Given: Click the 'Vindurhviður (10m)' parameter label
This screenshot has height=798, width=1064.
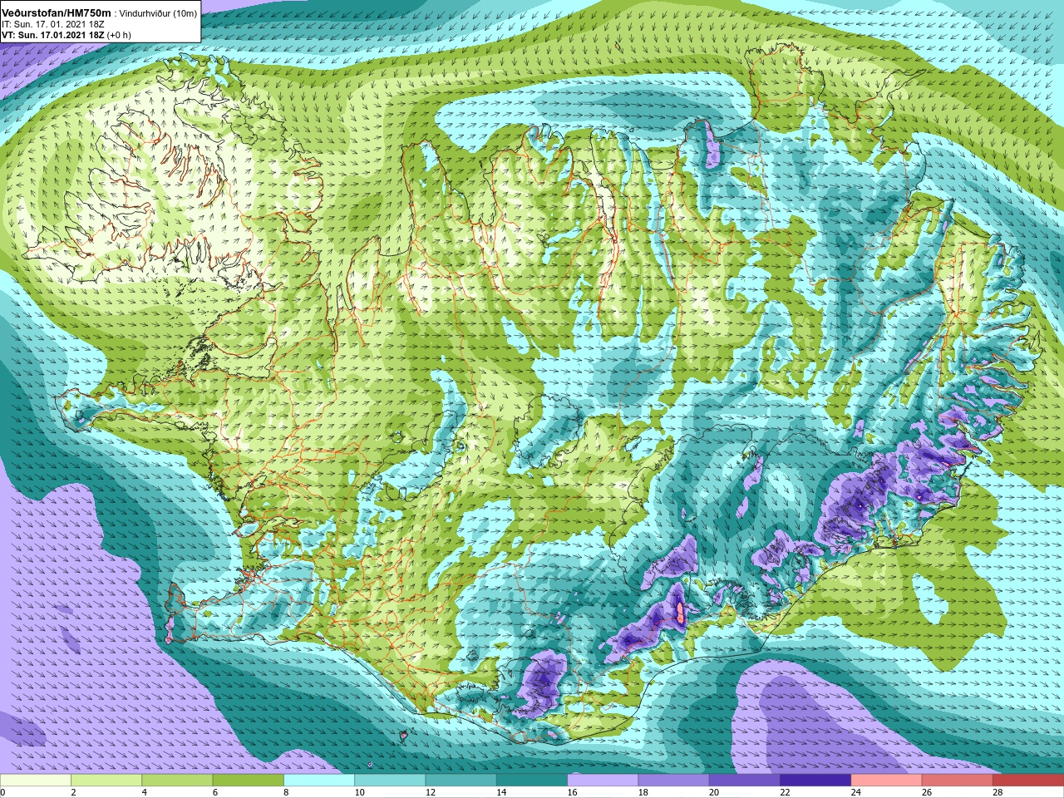Looking at the screenshot, I should (158, 14).
